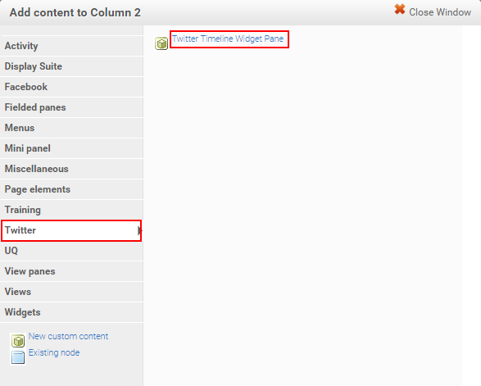Open the Display Suite category
Viewport: 481px width, 386px height.
pyautogui.click(x=71, y=66)
